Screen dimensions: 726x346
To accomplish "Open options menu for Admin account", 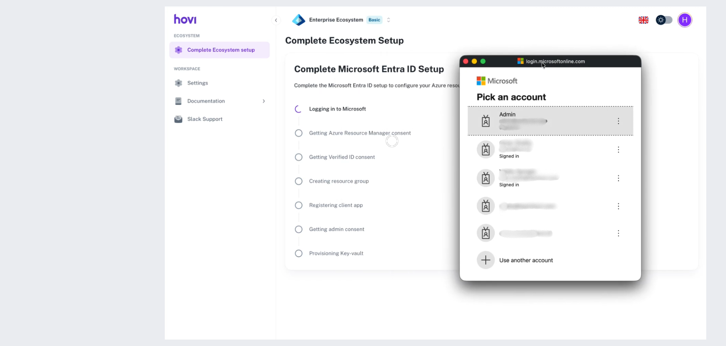I will point(618,121).
